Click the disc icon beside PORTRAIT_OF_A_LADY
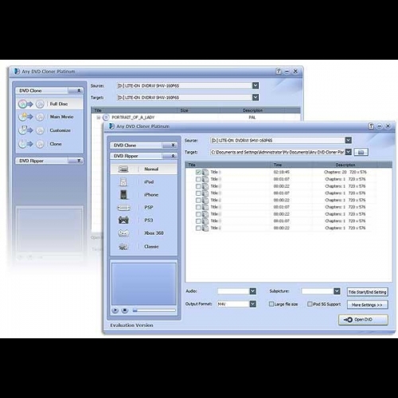Screen dimensions: 398x398 tap(106, 117)
